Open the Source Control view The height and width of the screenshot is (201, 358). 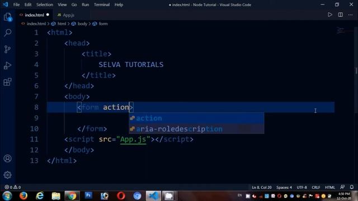7,49
